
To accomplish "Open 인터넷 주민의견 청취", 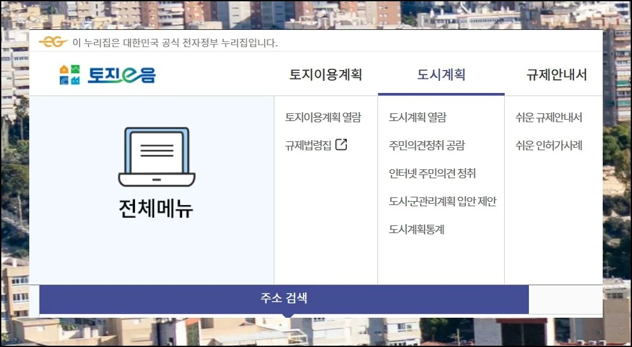I will [432, 173].
